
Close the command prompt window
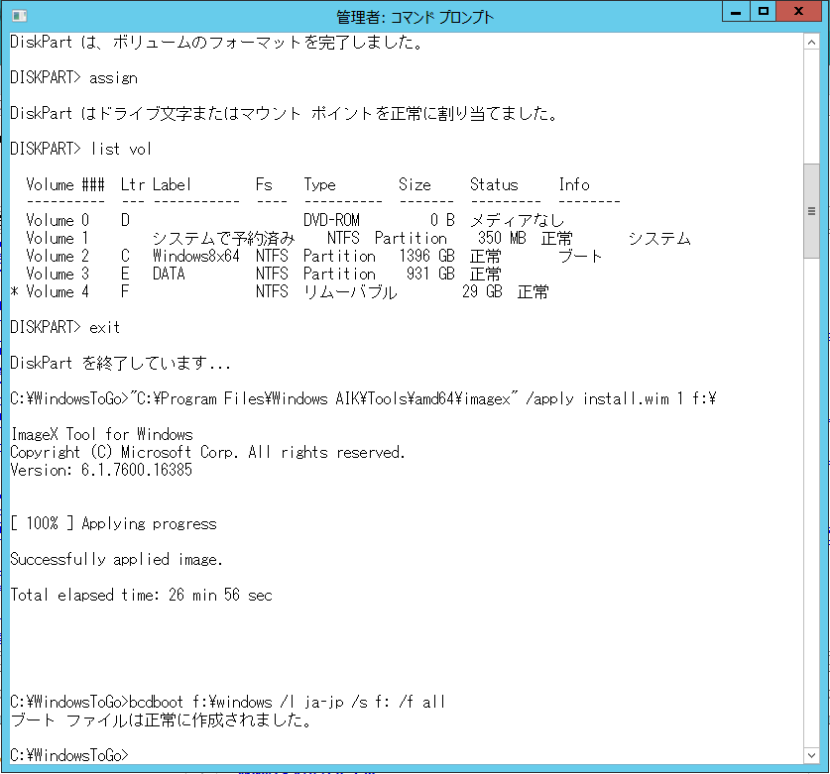click(x=799, y=12)
